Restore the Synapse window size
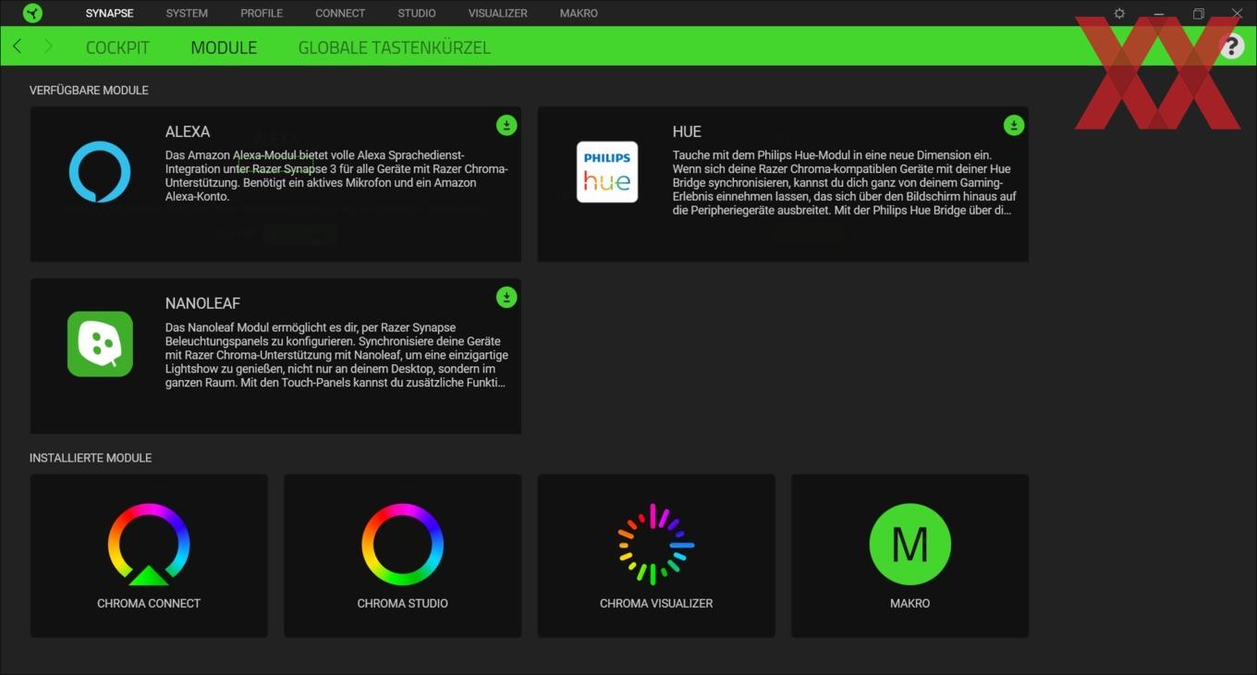The image size is (1257, 675). (1198, 14)
